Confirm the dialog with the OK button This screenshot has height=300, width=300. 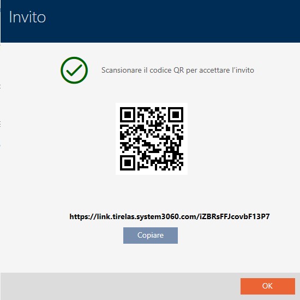coord(268,286)
